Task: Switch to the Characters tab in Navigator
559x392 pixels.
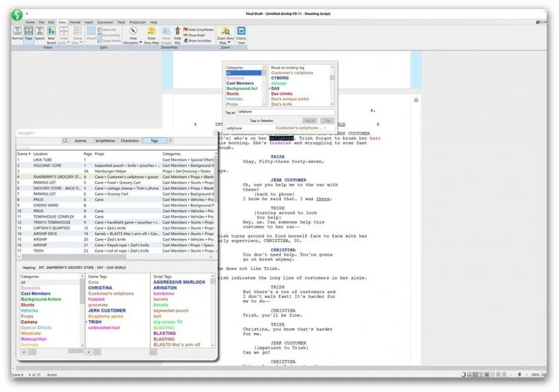Action: pos(130,141)
